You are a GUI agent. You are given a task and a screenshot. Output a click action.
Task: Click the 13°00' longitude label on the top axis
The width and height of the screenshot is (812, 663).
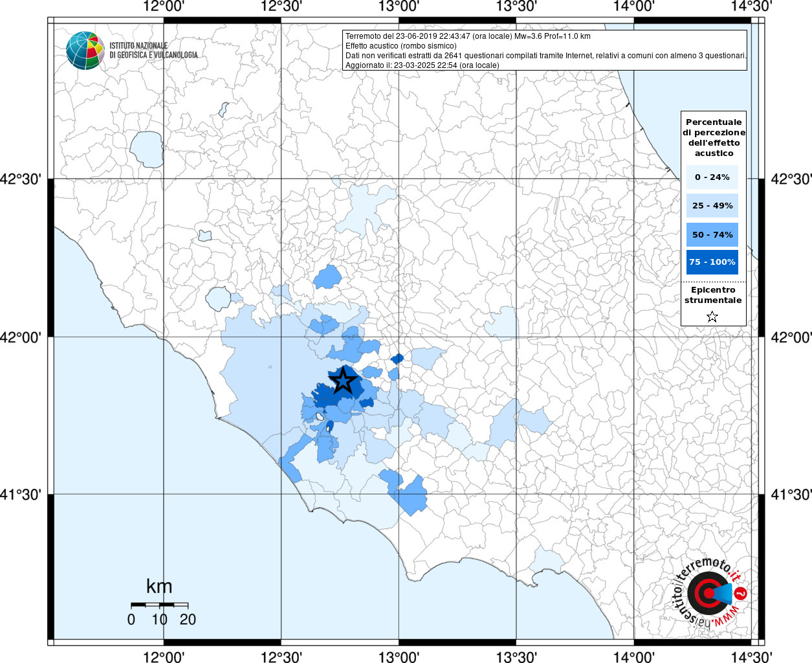click(398, 6)
